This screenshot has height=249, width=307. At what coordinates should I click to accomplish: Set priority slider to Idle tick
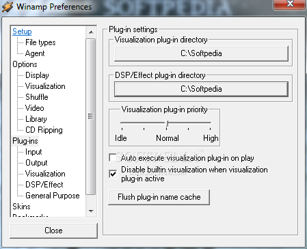(122, 129)
